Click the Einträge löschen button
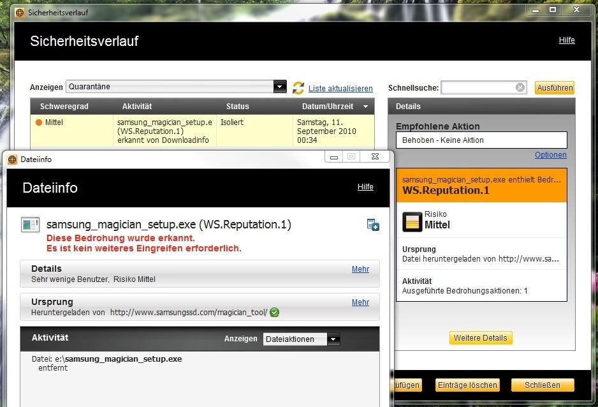This screenshot has width=598, height=407. (467, 385)
